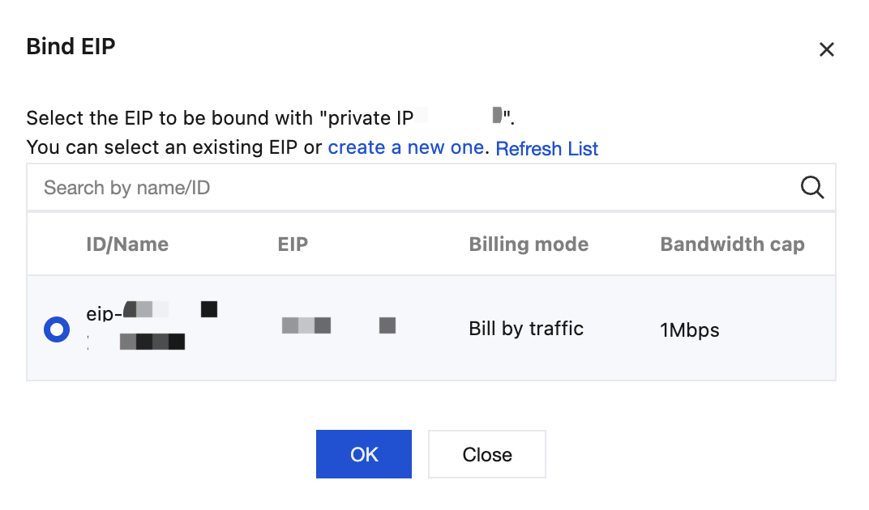The image size is (869, 510).
Task: Select the eip- entry radio button
Action: tap(57, 329)
